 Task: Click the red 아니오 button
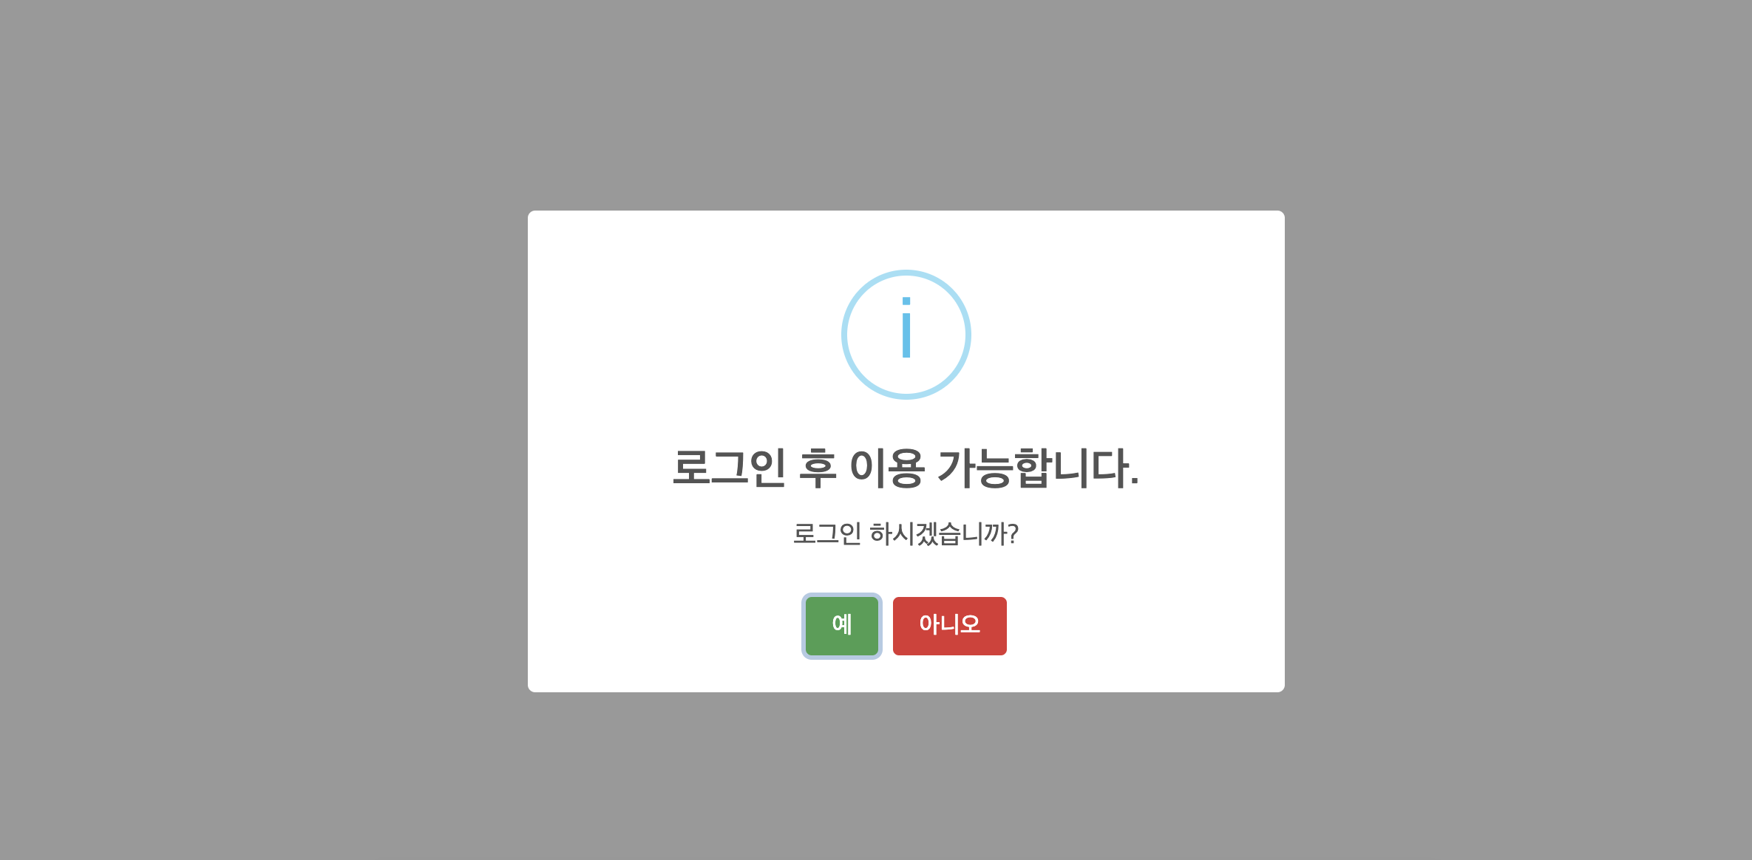pos(949,626)
